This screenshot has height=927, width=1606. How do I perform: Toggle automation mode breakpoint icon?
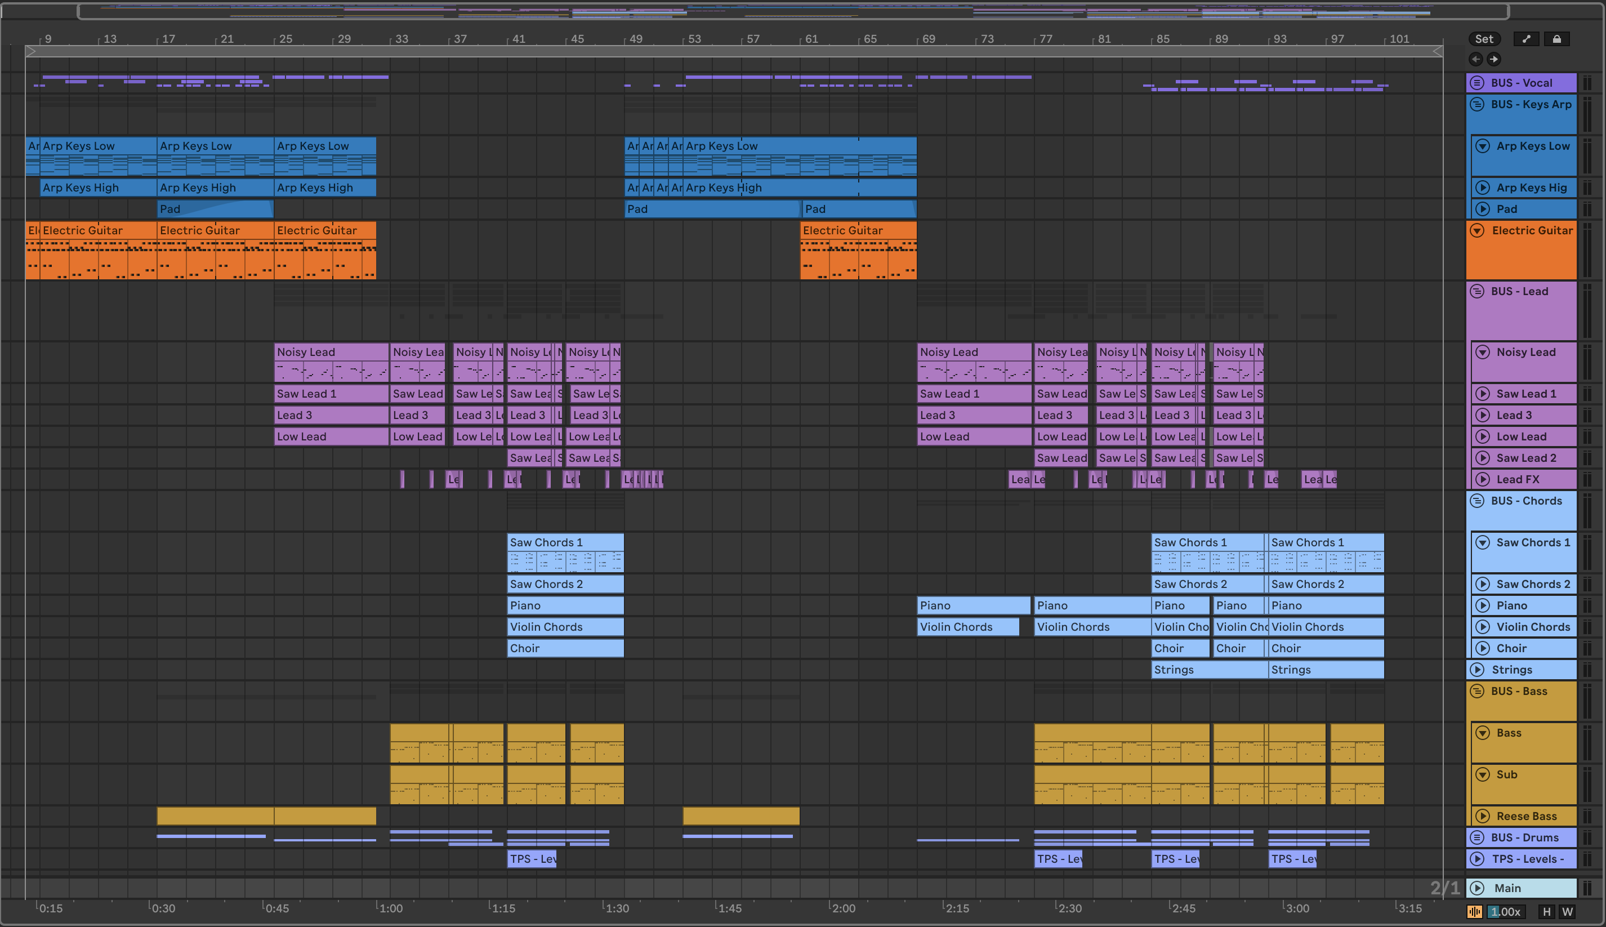[x=1526, y=39]
